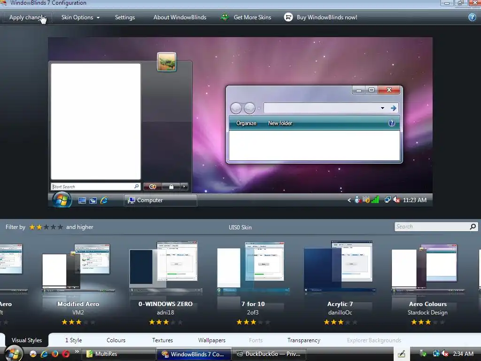
Task: Click the preview window help icon
Action: [x=392, y=123]
